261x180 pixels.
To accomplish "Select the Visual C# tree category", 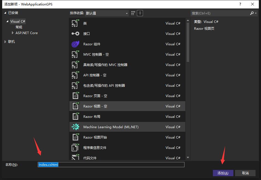I will [x=18, y=21].
